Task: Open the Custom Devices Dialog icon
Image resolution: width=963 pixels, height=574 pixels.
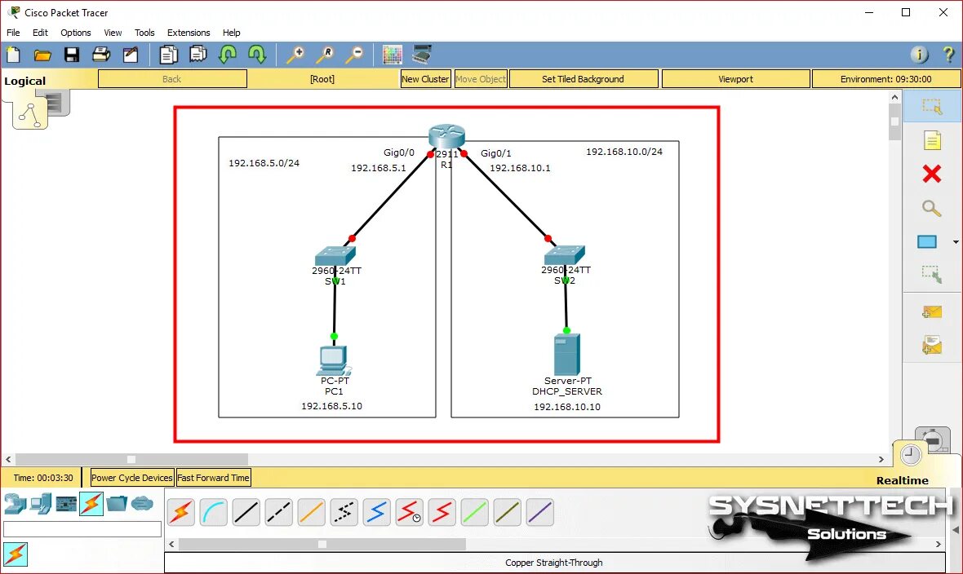Action: tap(422, 54)
